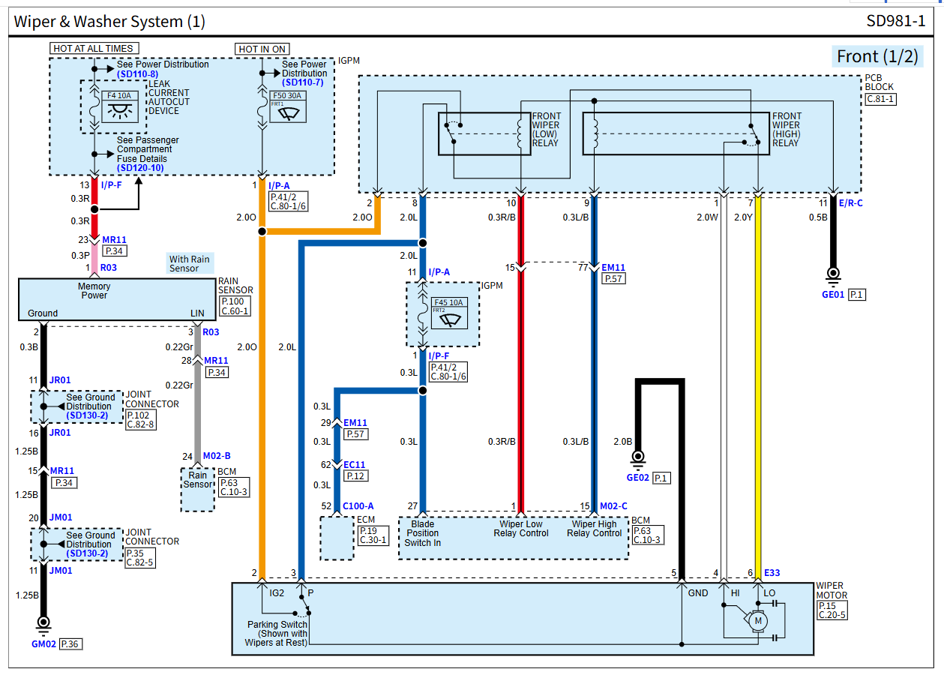Viewport: 944px width, 678px height.
Task: Click the SD981-1 diagram code
Action: pos(895,22)
